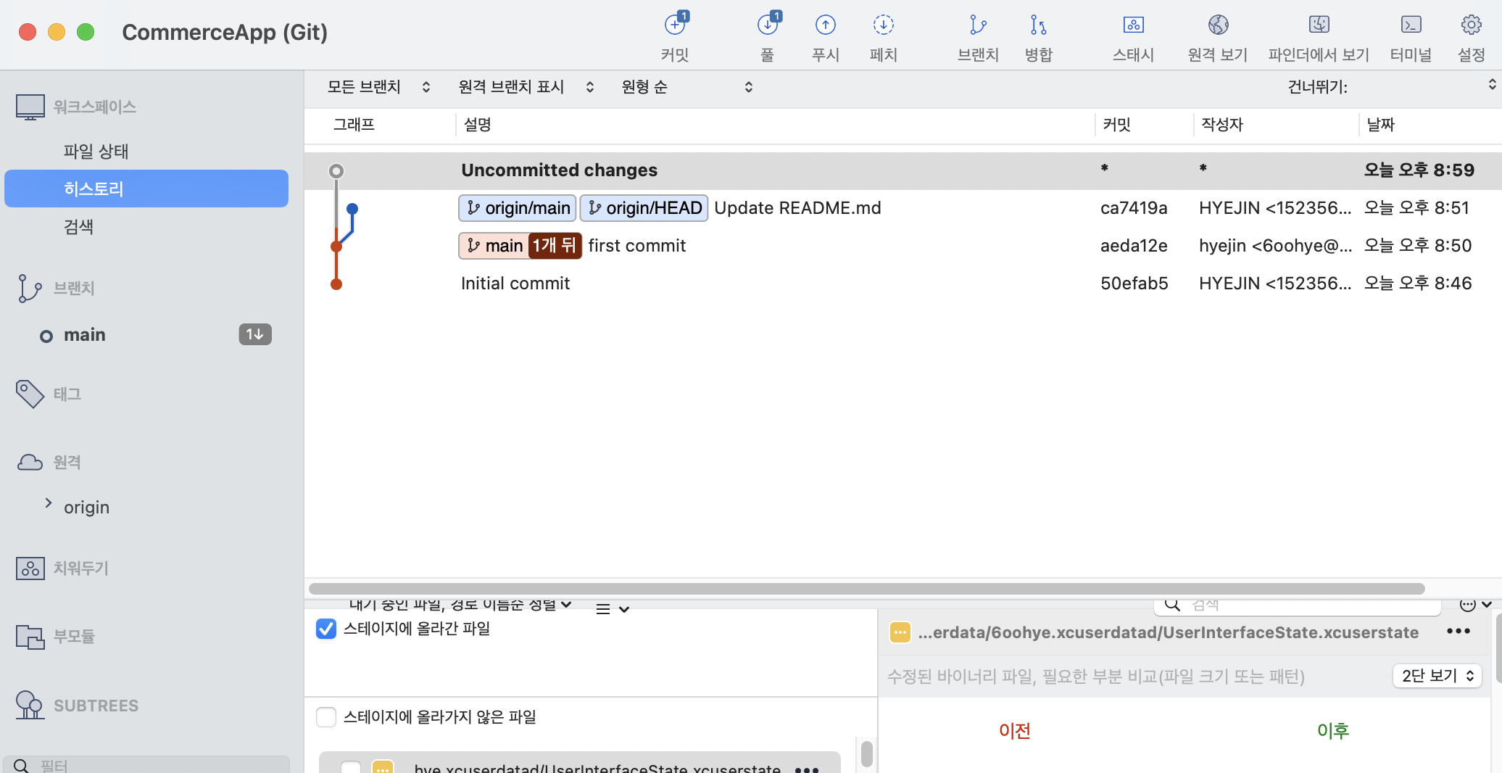Click the 풀 (Pull) icon showing 1 badge
The image size is (1502, 773).
click(766, 34)
